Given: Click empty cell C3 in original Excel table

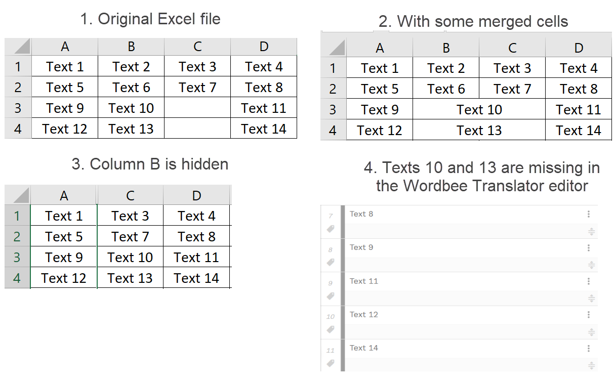Looking at the screenshot, I should [197, 108].
